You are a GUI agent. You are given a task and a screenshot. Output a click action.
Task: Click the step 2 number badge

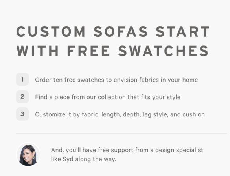22,97
